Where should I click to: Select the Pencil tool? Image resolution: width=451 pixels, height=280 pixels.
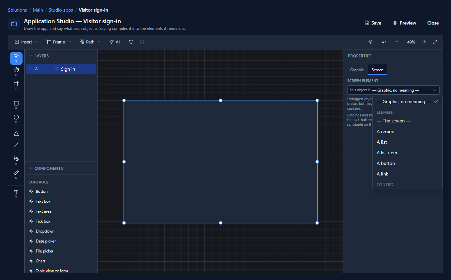(16, 175)
